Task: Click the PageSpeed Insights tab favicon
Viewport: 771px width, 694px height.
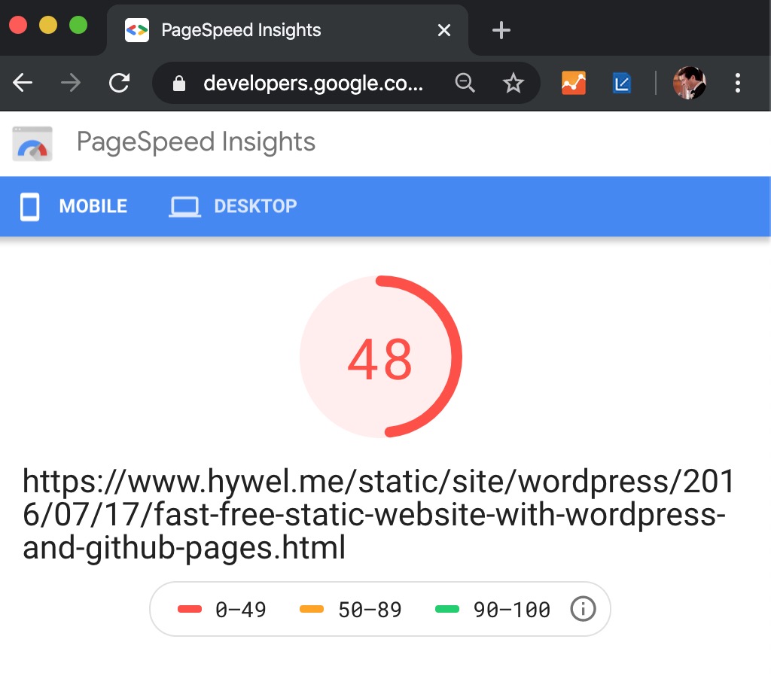Action: pos(137,30)
